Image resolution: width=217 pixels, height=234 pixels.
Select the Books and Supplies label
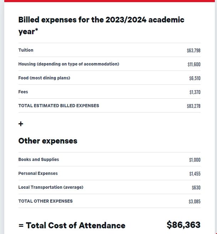tap(39, 160)
